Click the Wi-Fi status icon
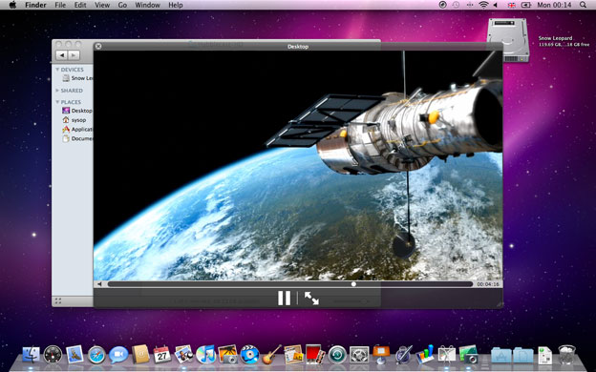596x372 pixels. [x=483, y=5]
